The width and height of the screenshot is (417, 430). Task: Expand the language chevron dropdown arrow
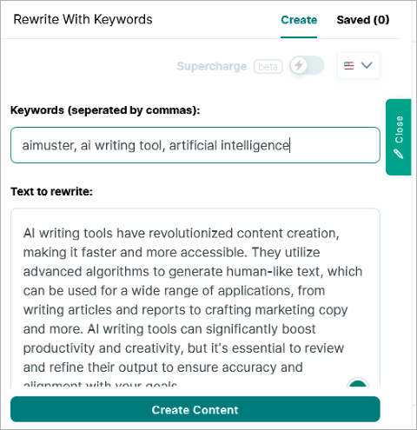(x=367, y=65)
